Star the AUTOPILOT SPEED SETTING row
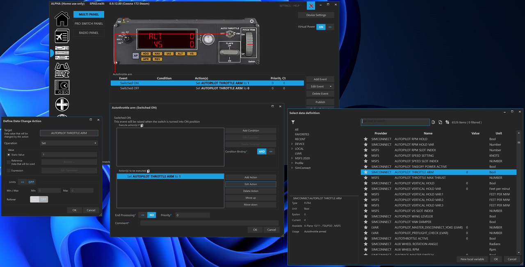 click(x=365, y=155)
